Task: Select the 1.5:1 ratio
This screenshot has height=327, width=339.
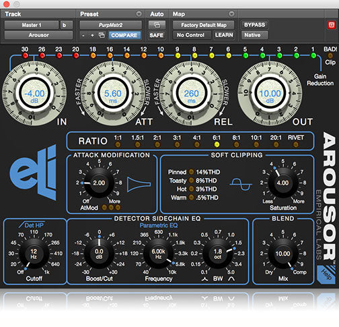Action: coord(138,144)
